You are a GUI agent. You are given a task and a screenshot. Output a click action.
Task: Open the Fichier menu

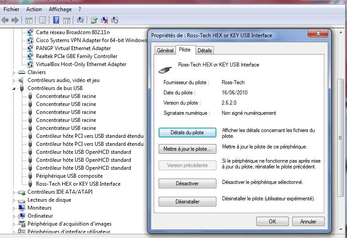(11, 9)
